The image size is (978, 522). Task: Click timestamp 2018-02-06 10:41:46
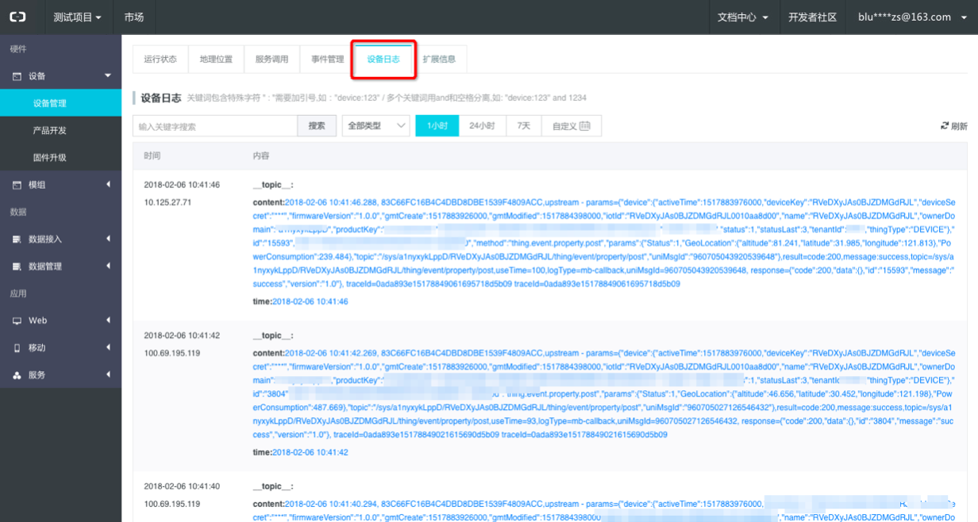tap(182, 185)
